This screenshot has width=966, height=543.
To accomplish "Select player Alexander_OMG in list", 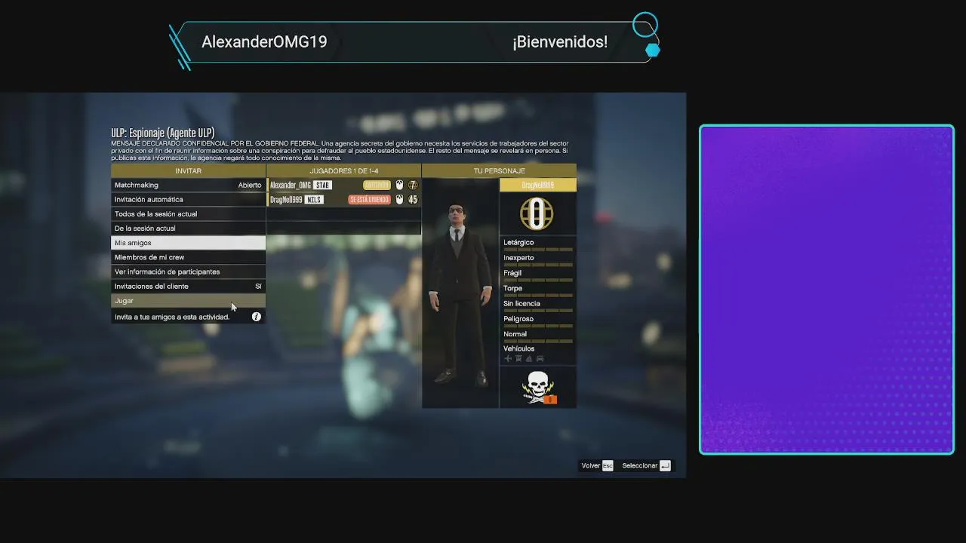I will click(344, 185).
